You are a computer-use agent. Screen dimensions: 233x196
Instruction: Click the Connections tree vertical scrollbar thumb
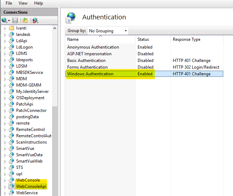55,151
